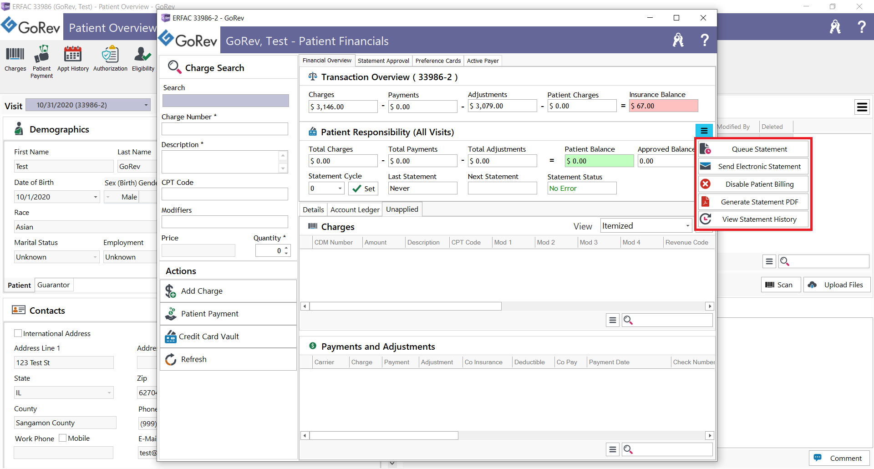The height and width of the screenshot is (469, 874).
Task: Switch to Preference Cards tab
Action: tap(438, 61)
